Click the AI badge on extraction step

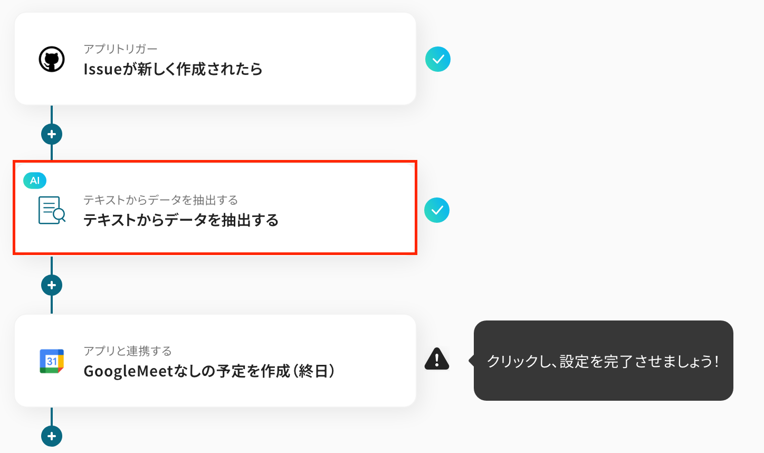tap(35, 181)
